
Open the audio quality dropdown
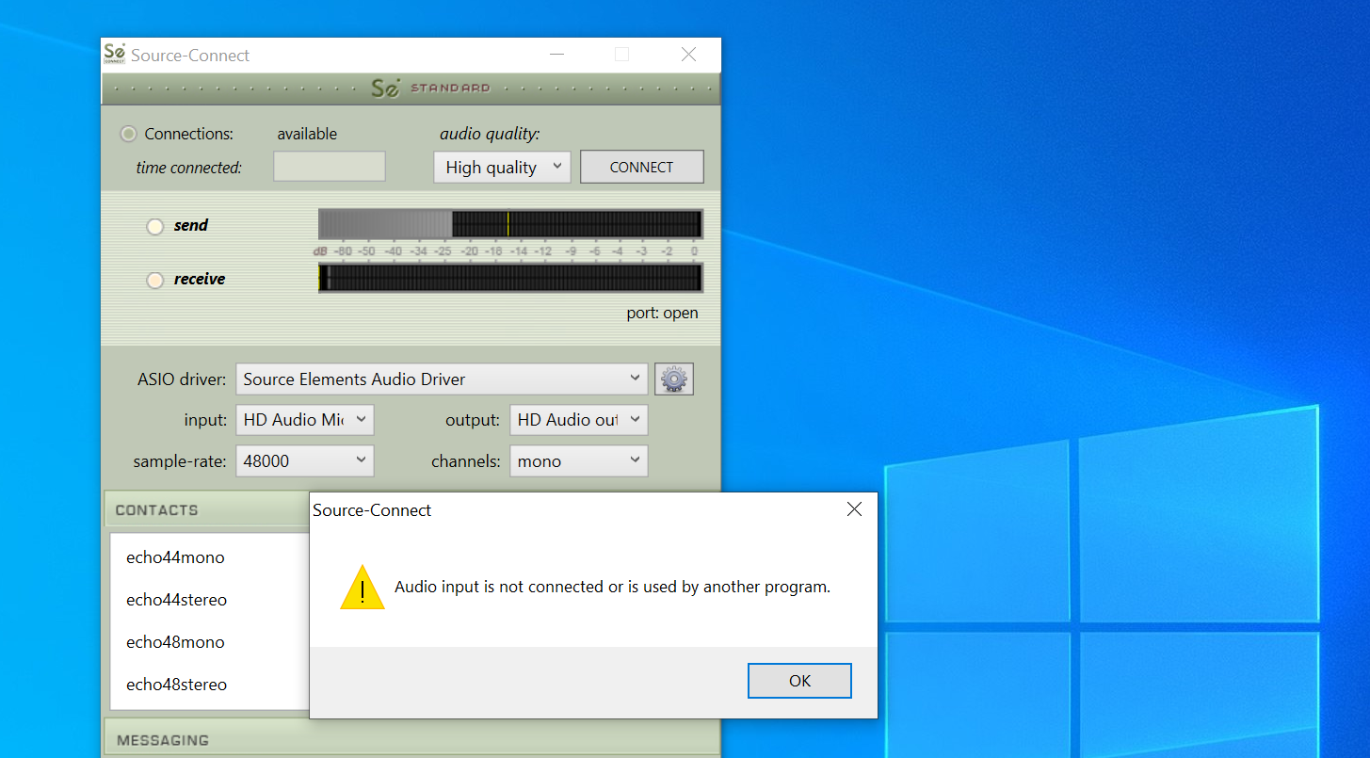coord(501,168)
